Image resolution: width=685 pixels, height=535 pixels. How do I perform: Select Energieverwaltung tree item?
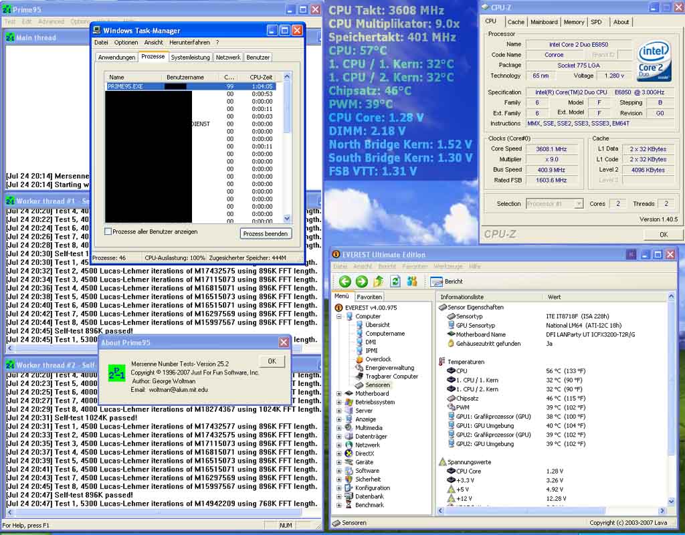tap(390, 368)
